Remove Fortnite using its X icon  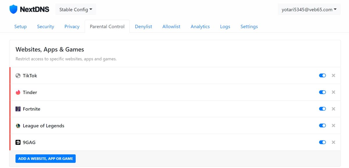point(333,109)
